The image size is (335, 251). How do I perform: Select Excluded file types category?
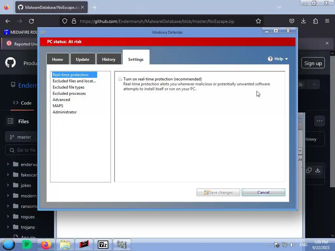[69, 87]
